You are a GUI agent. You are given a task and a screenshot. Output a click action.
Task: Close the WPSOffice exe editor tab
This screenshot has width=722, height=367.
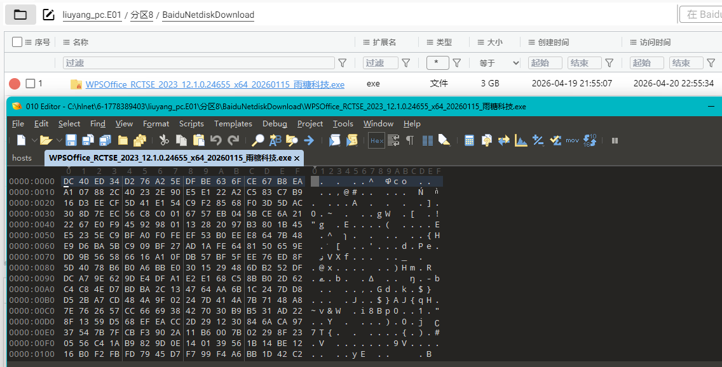[297, 158]
